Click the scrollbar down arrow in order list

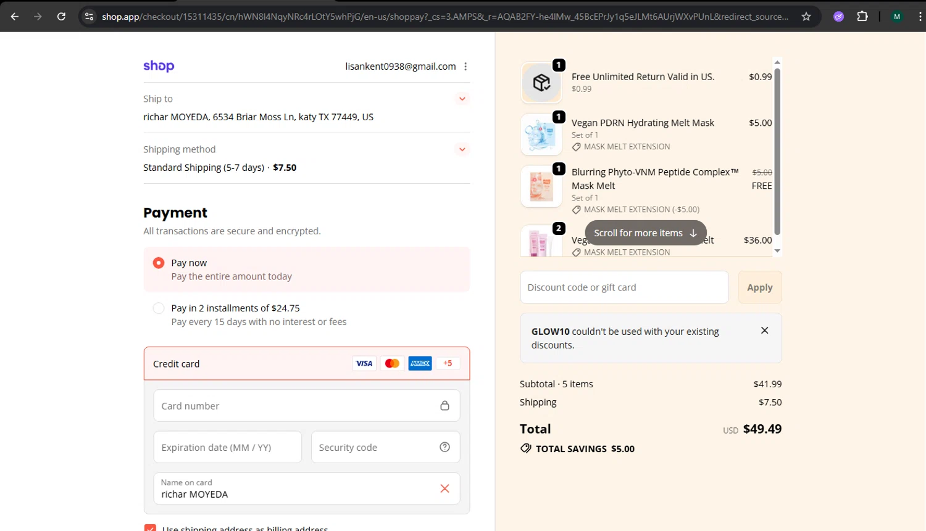tap(777, 251)
